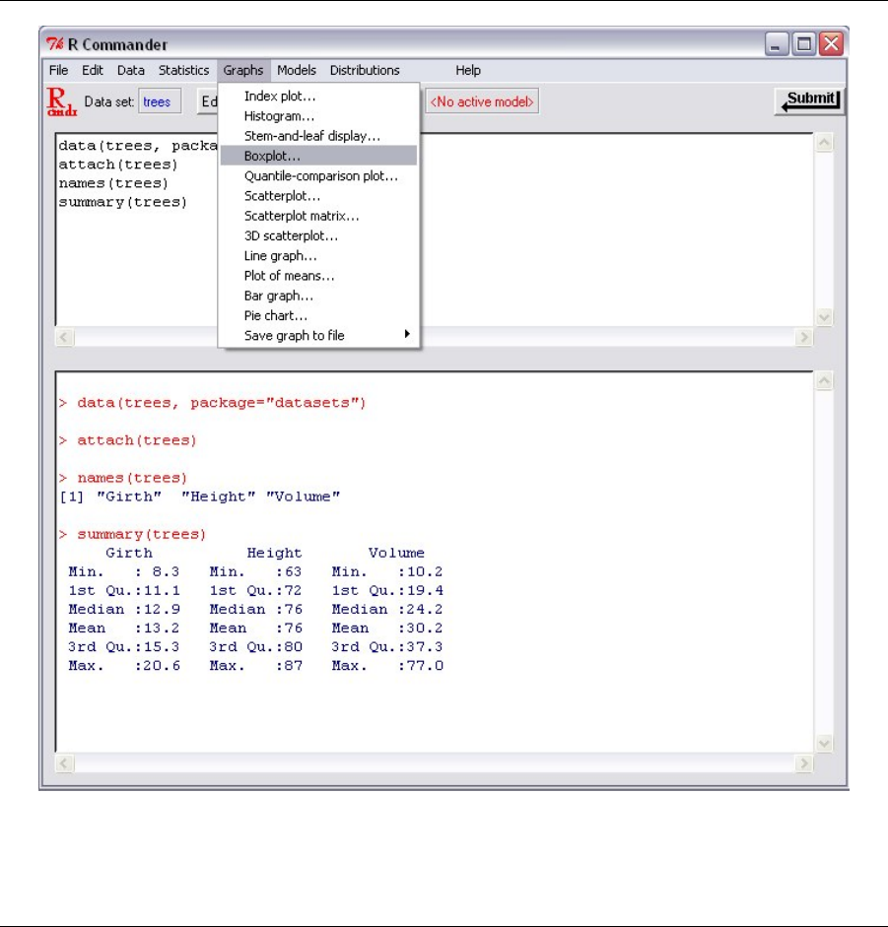Click the > names(trees) line in output

point(123,478)
